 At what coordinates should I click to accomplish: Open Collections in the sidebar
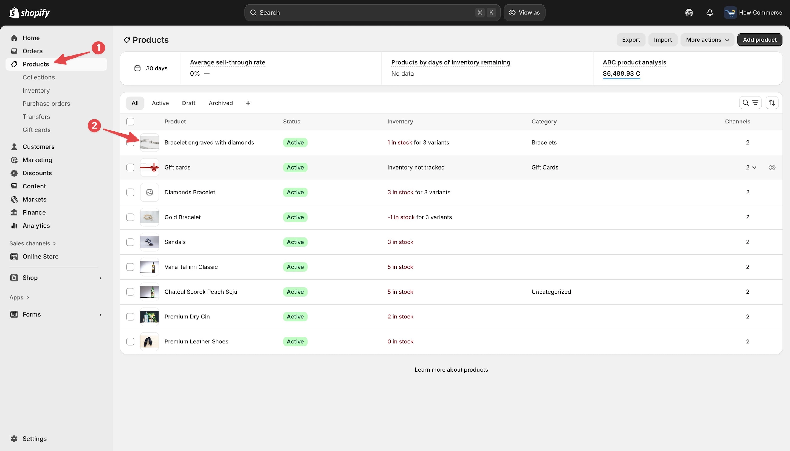[x=38, y=77]
